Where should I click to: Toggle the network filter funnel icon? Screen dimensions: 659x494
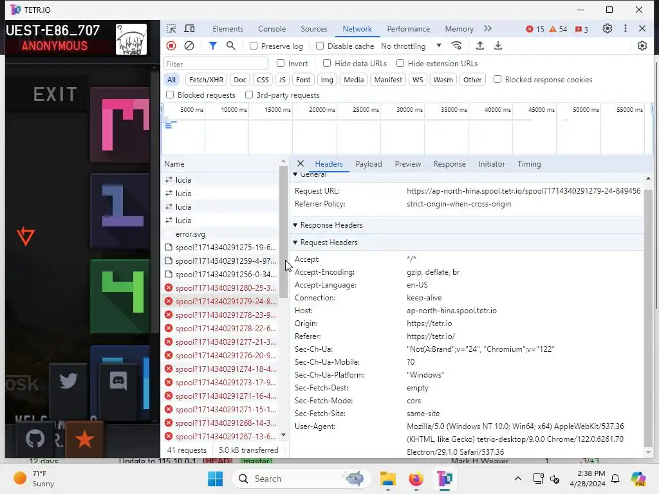coord(213,46)
